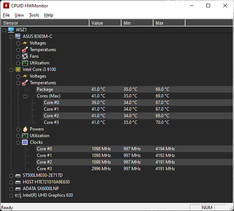Select the Package temperature row

(x=134, y=89)
